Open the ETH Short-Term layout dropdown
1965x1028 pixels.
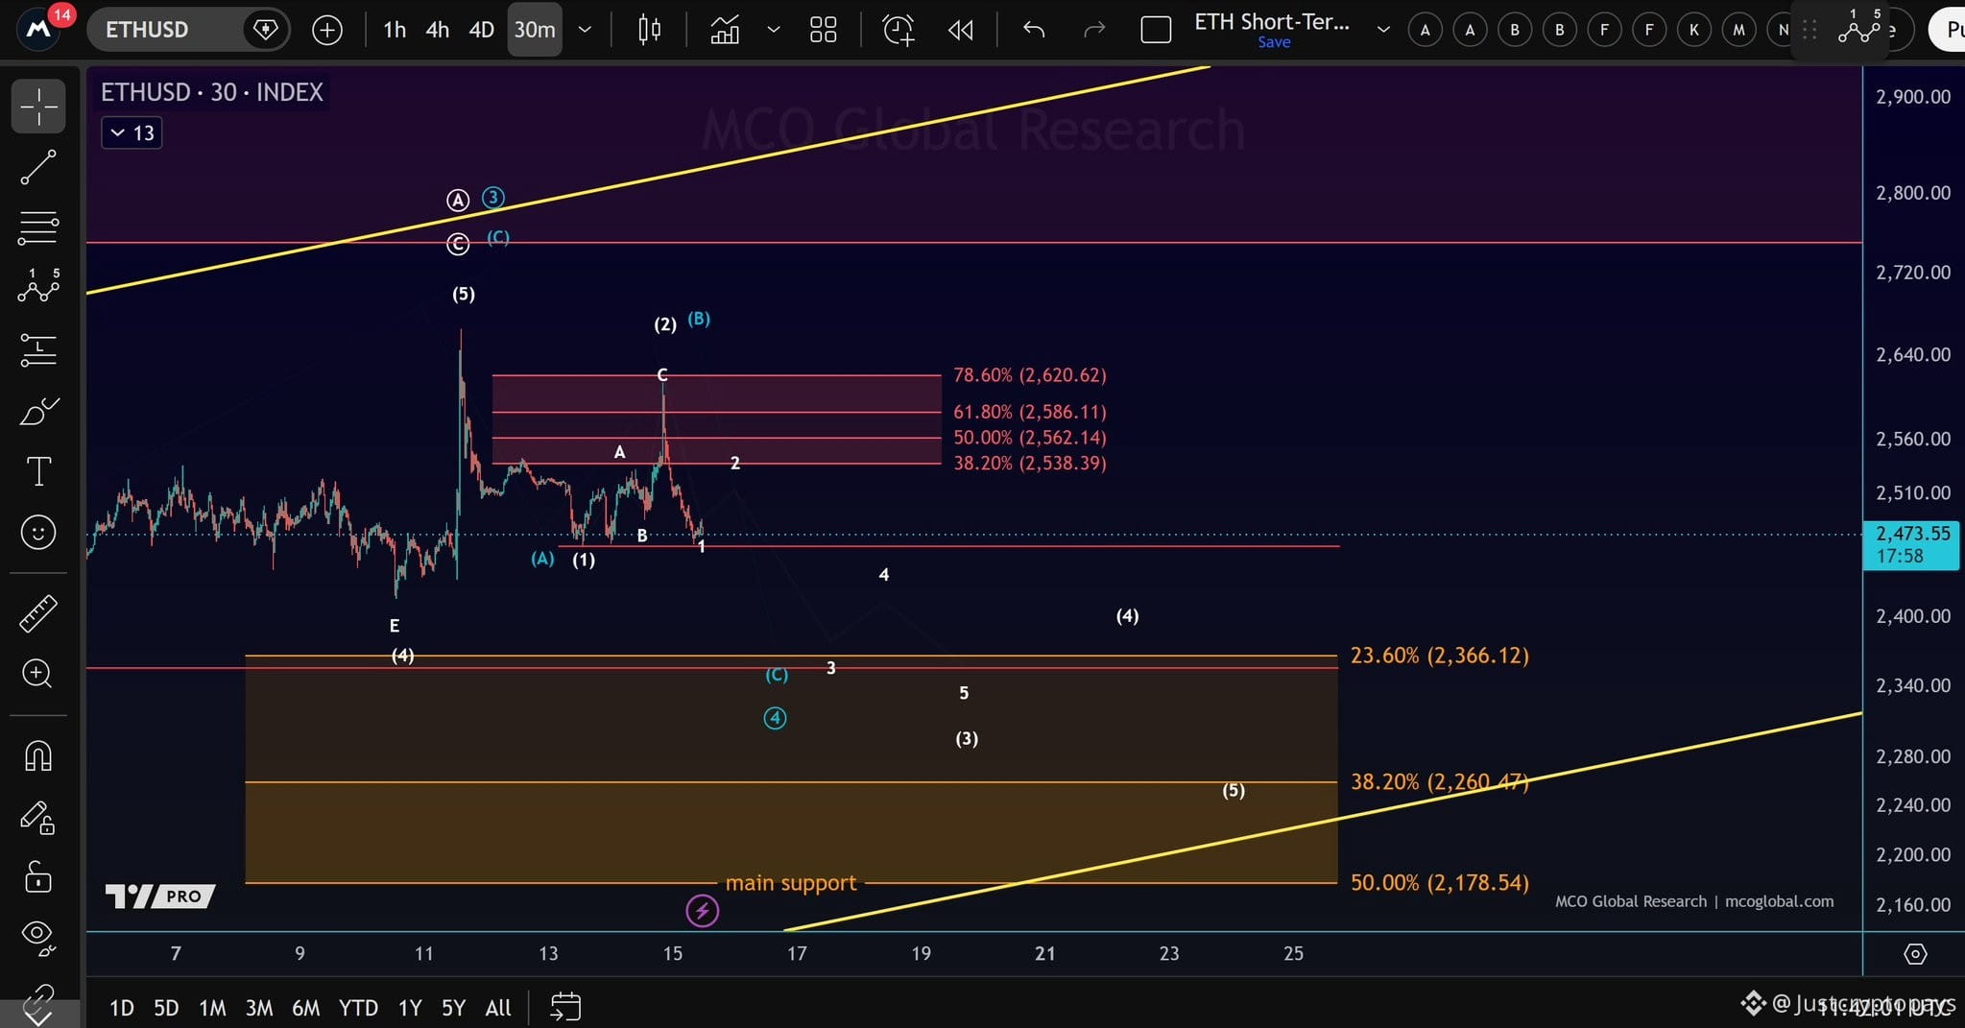(1383, 30)
